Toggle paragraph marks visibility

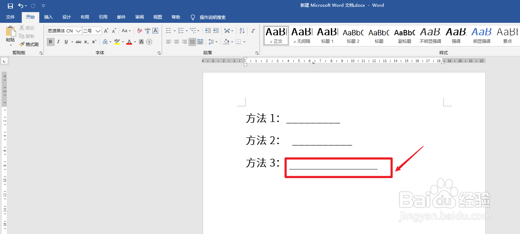[253, 31]
